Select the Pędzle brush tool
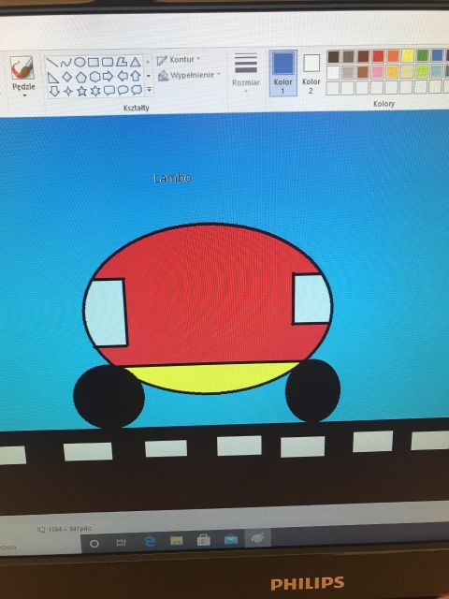 (22, 75)
